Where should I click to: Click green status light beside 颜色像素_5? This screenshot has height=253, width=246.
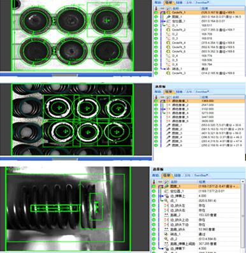tap(156, 117)
